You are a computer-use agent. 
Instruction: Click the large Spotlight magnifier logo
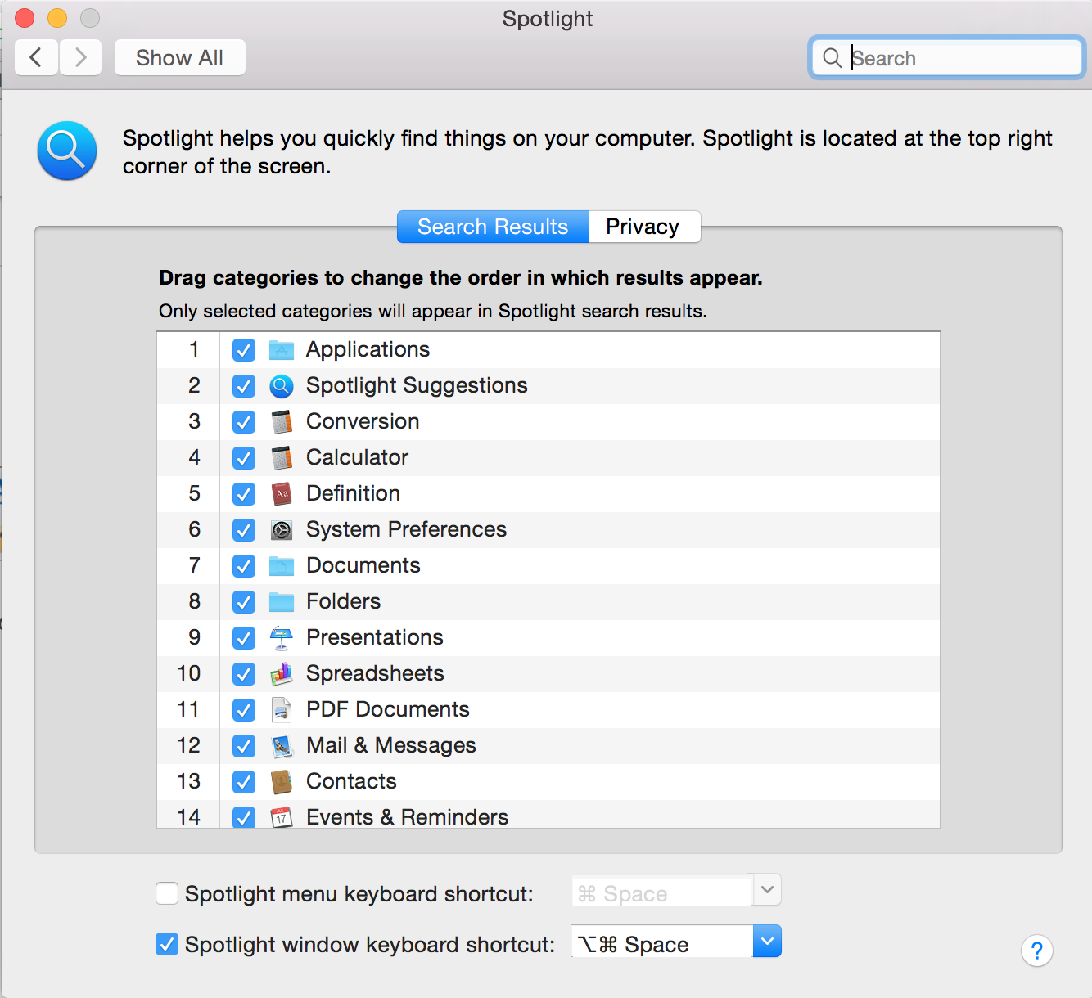point(67,151)
